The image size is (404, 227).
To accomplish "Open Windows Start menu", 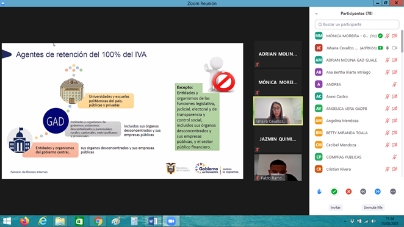I will [7, 221].
